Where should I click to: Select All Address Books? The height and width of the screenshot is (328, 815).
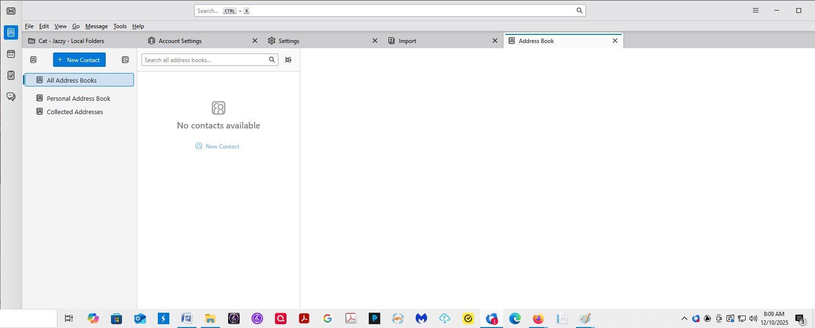click(79, 80)
